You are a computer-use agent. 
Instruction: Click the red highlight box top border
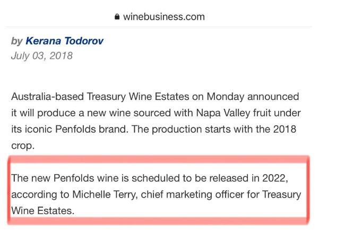pos(158,159)
